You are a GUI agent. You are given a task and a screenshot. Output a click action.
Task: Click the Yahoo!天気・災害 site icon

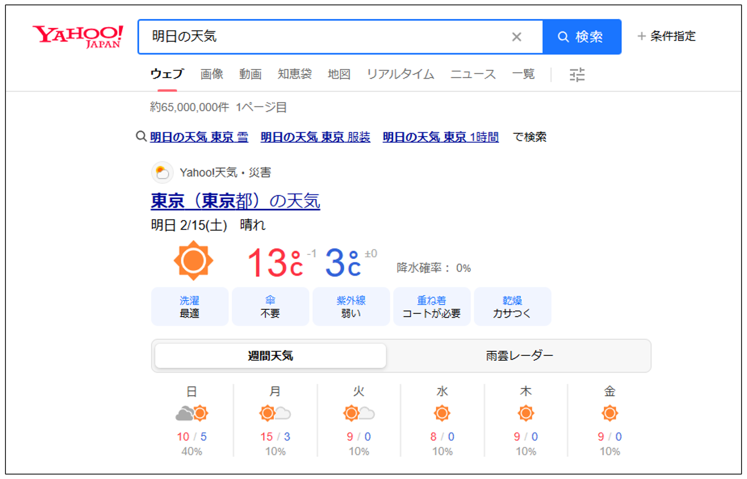(x=162, y=173)
